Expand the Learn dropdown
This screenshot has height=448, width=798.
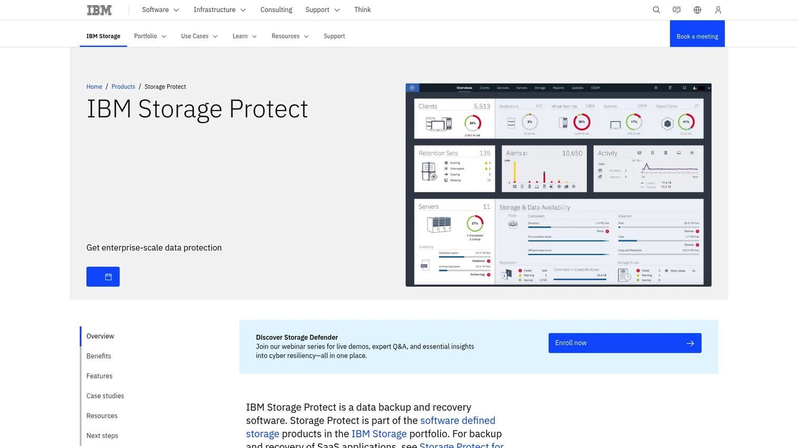tap(245, 36)
